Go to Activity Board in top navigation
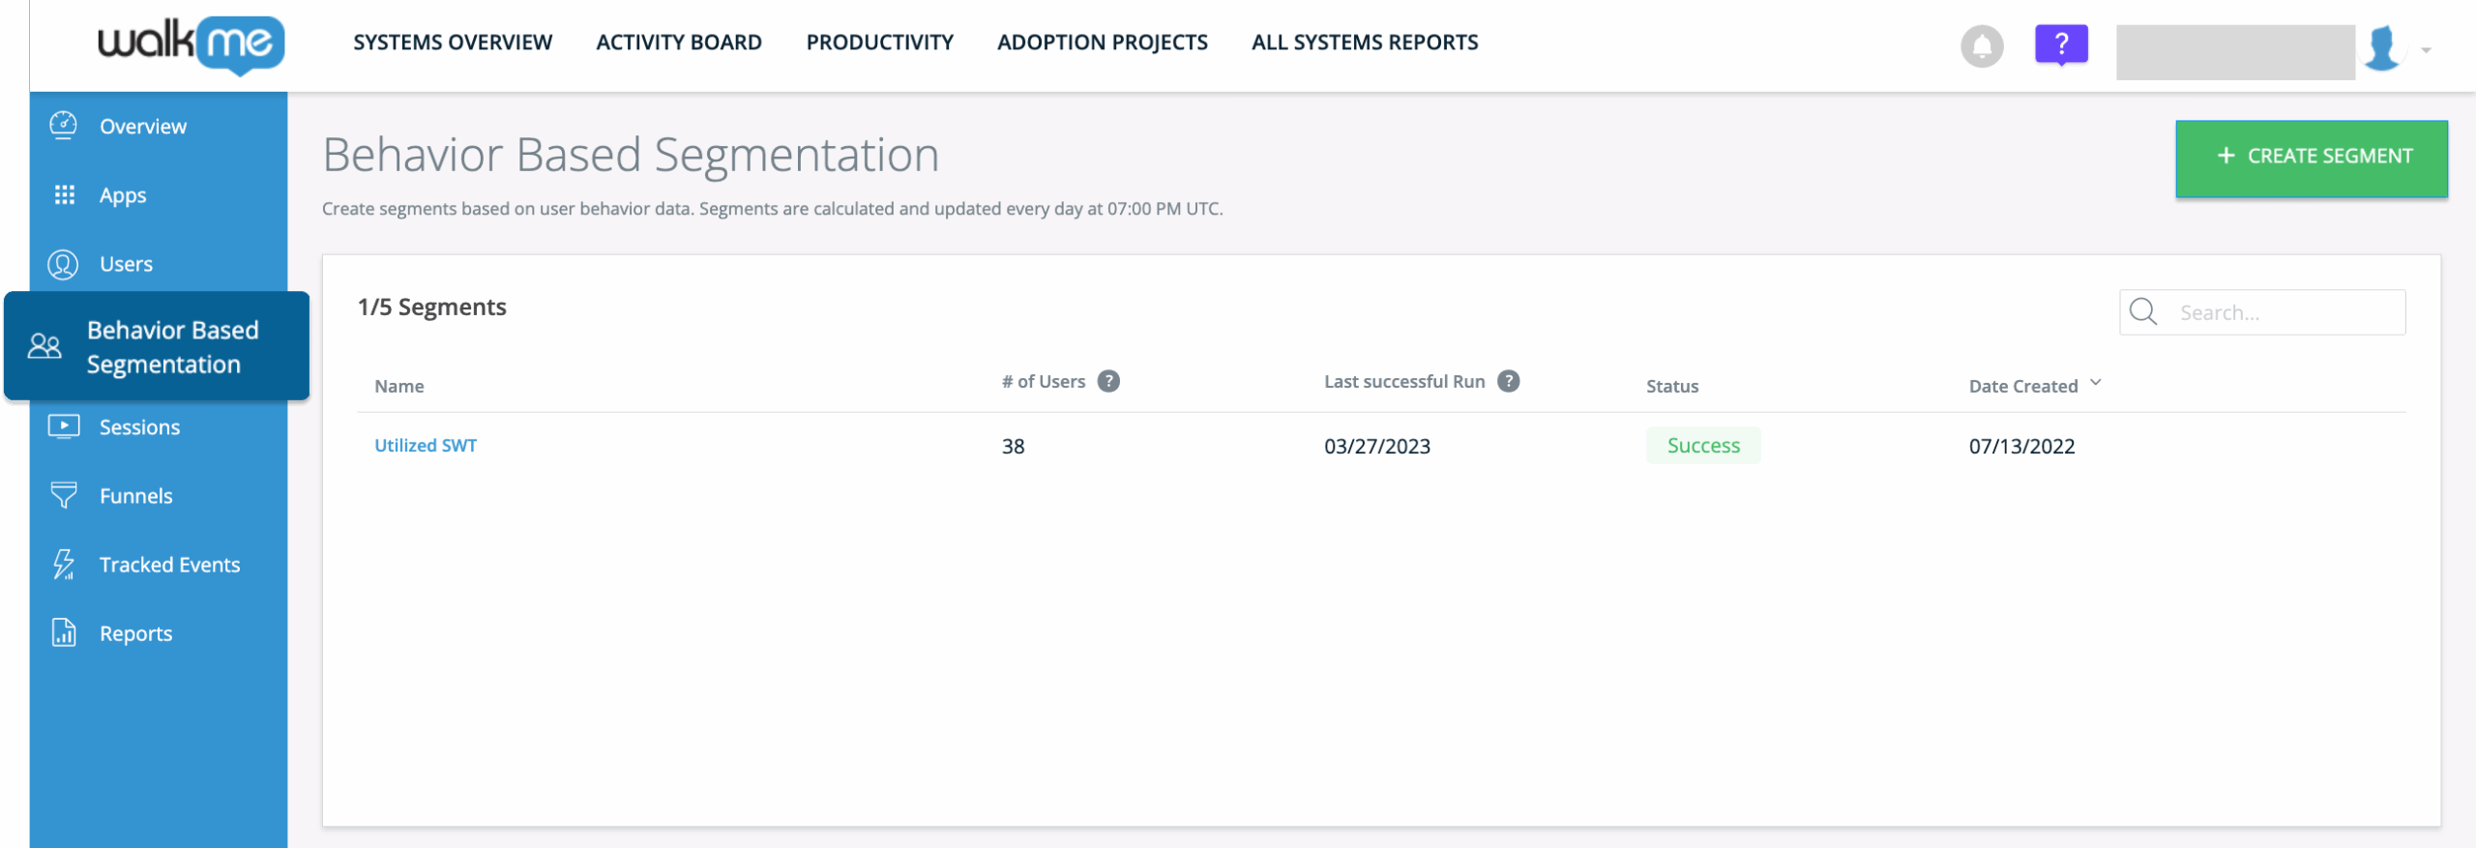Viewport: 2476px width, 848px height. coord(678,43)
